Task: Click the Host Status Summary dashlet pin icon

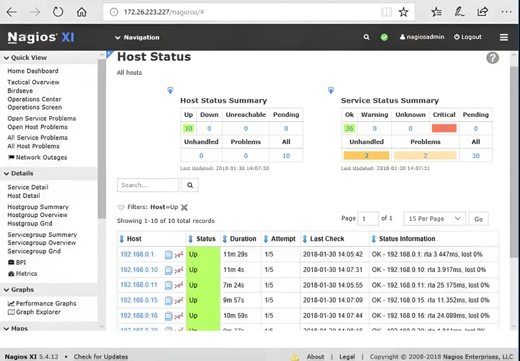Action: pos(170,90)
